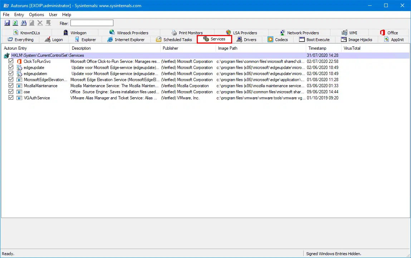Switch to the Scheduled Tasks tab

[x=174, y=40]
